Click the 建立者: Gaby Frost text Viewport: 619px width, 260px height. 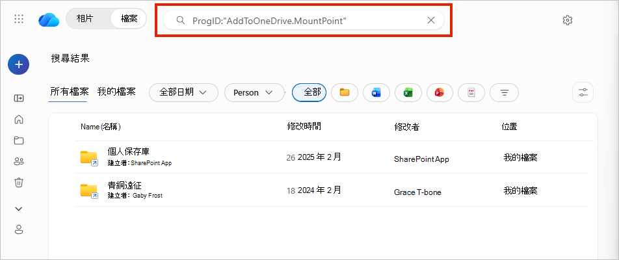135,196
